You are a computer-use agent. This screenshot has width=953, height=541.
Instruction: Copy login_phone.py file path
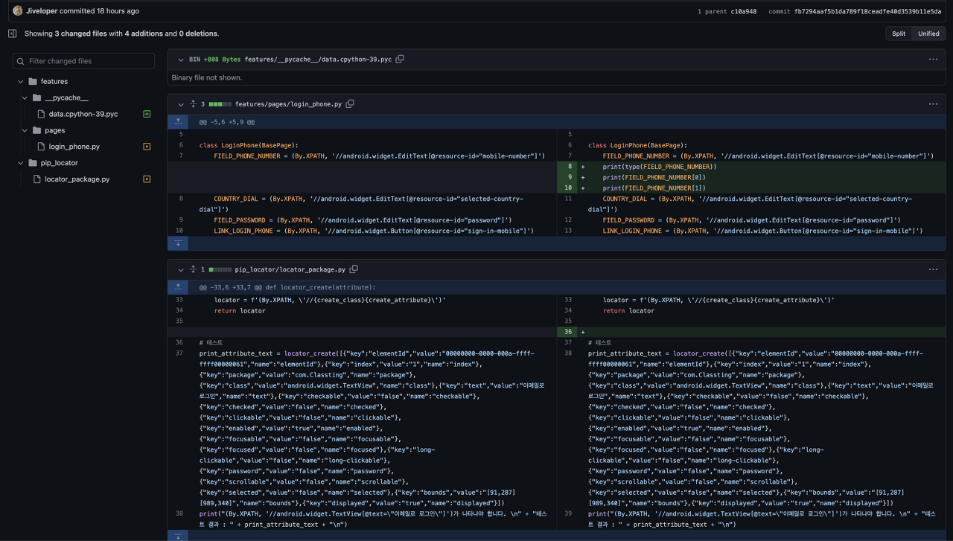[350, 104]
